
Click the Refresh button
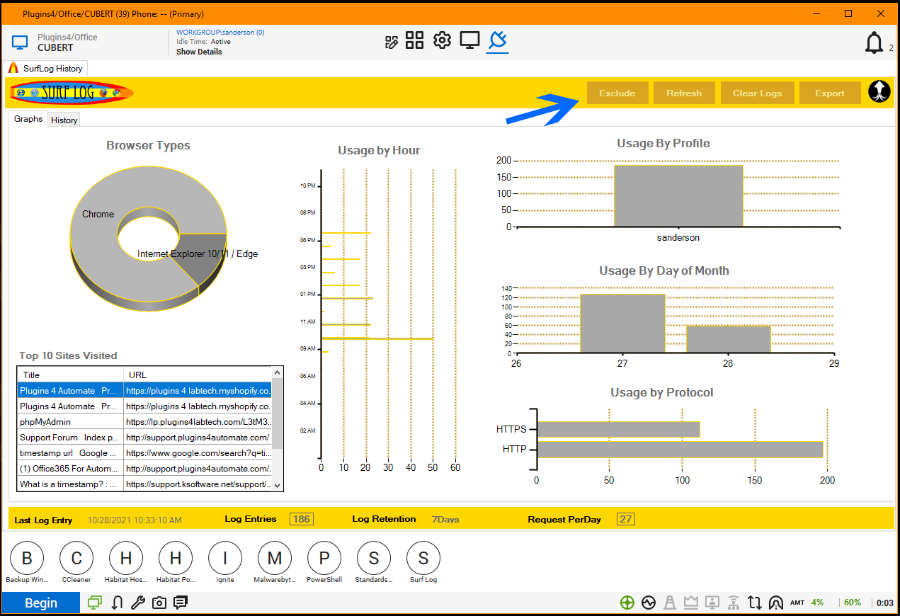pos(684,93)
